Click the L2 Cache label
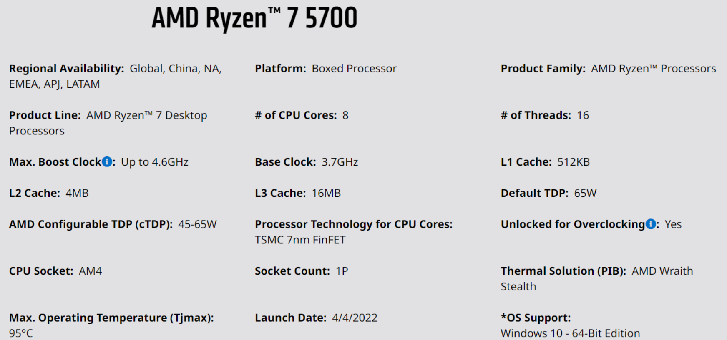 tap(34, 193)
